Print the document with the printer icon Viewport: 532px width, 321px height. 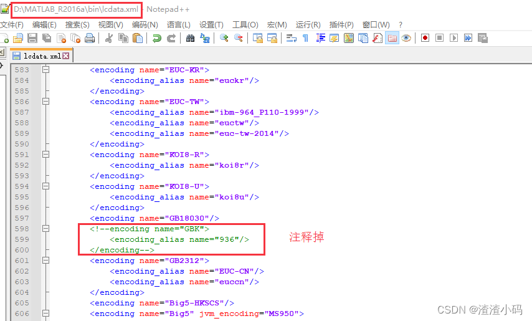coord(90,38)
